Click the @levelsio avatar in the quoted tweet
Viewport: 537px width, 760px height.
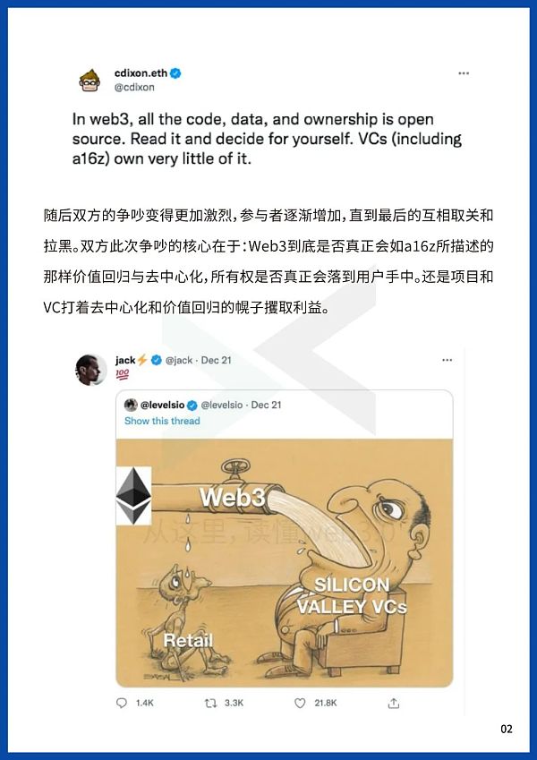[x=131, y=405]
